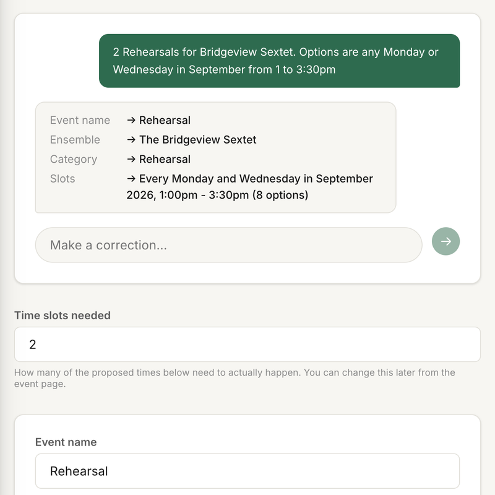
Task: Click the arrow icon in the Category row
Action: (x=131, y=159)
